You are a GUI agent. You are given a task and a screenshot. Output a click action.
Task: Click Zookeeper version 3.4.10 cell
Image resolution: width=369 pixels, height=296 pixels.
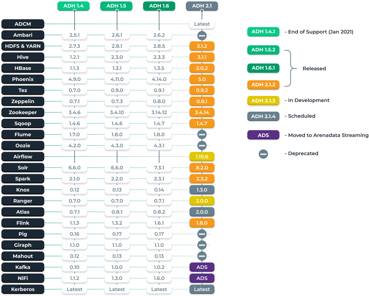point(117,112)
